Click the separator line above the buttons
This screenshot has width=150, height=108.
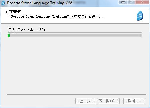[x=76, y=94]
